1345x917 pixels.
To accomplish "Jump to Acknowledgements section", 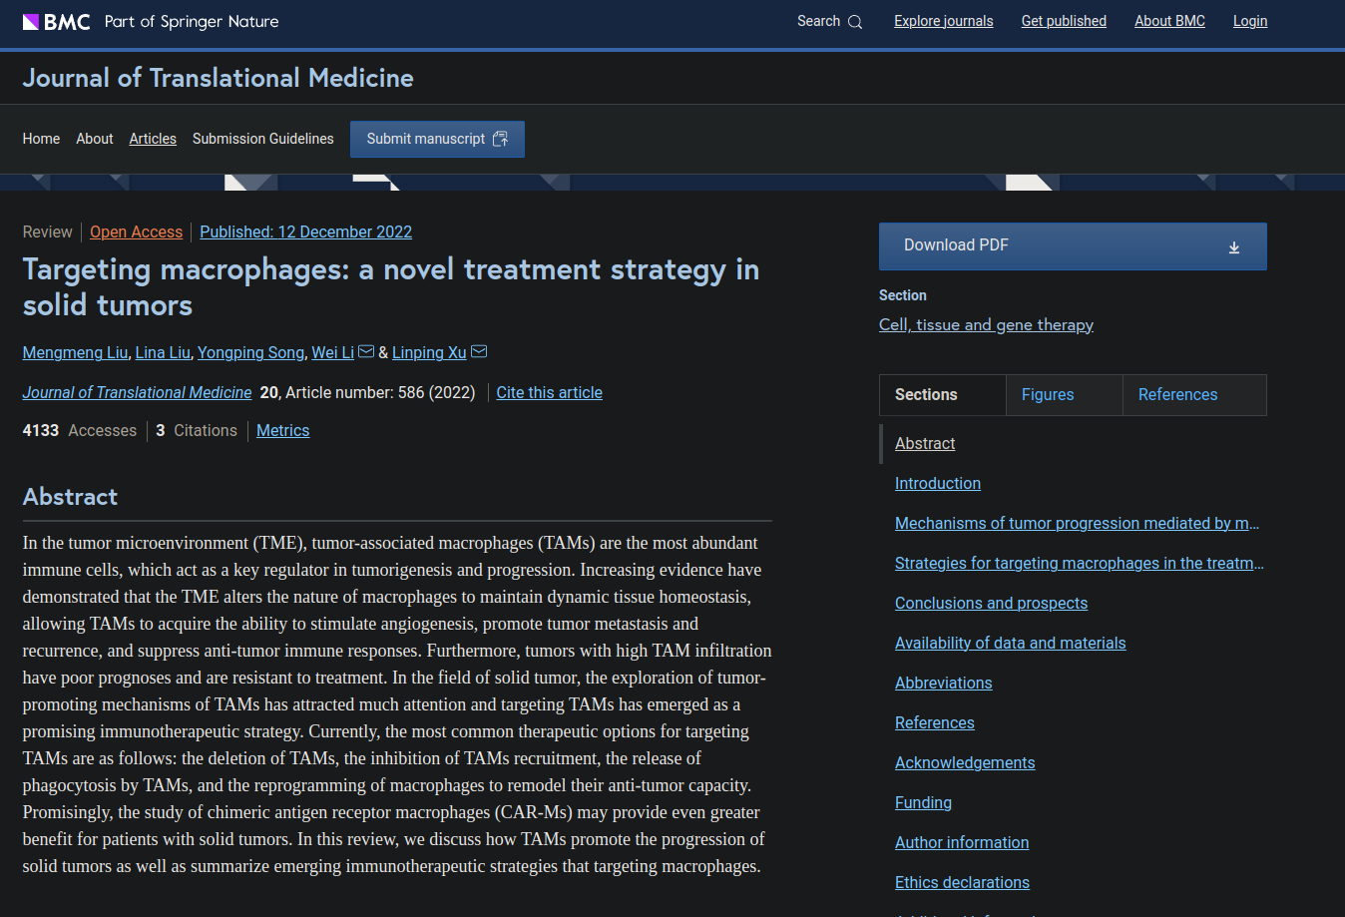I will pos(965,762).
